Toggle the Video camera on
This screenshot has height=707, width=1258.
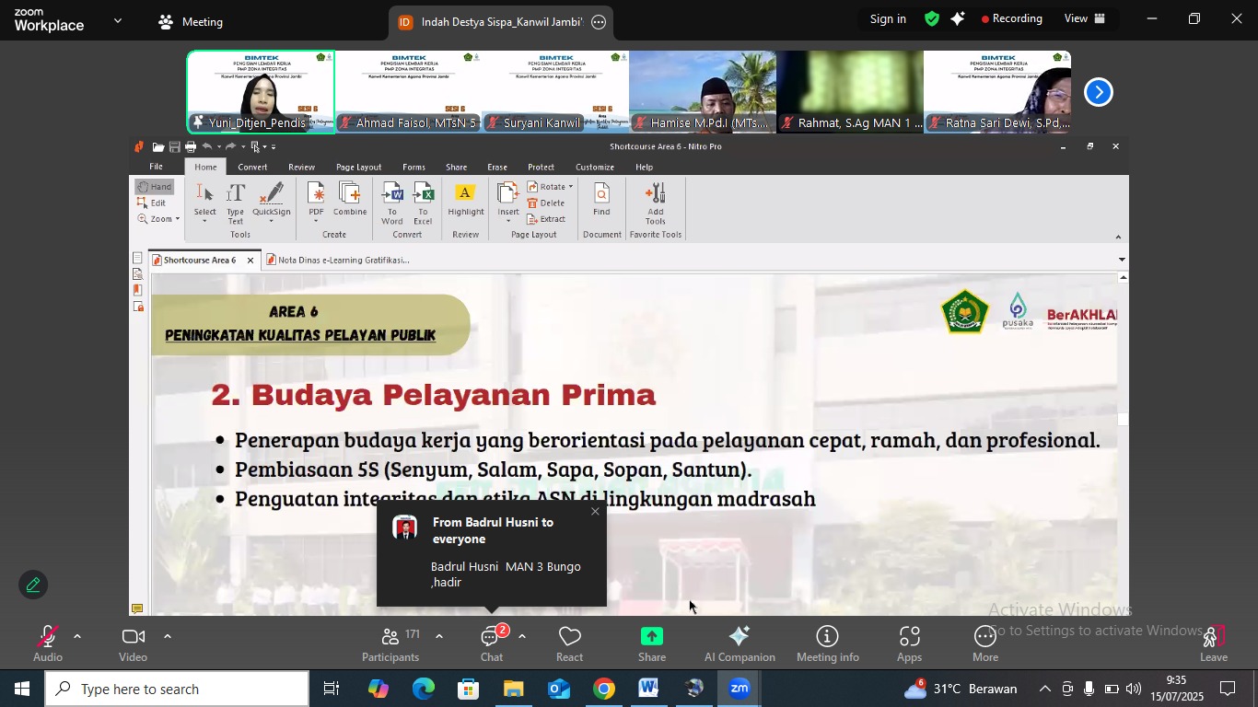tap(133, 643)
